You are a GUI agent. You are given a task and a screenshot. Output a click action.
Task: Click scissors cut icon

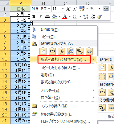coord(34,29)
